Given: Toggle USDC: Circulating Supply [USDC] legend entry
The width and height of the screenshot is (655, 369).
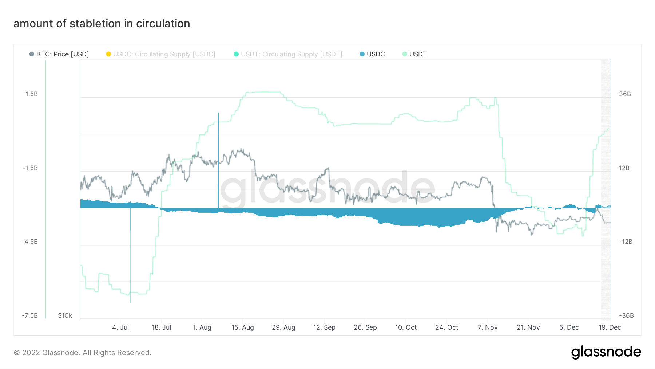Looking at the screenshot, I should point(160,54).
